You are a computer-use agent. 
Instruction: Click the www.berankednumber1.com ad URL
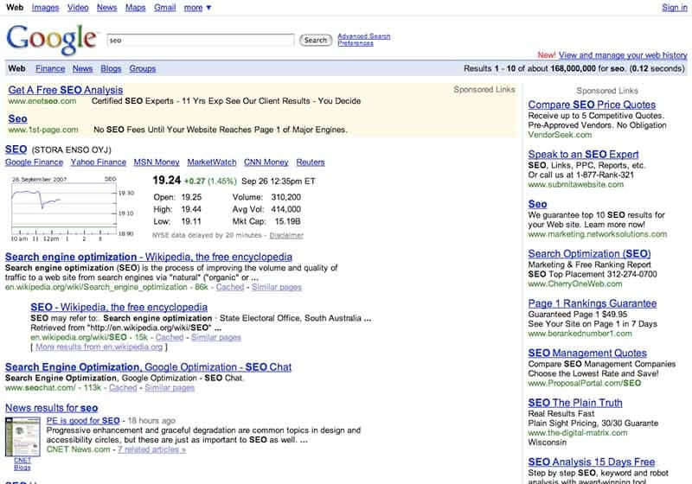click(x=580, y=334)
